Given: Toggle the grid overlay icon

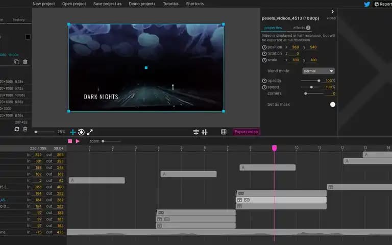Looking at the screenshot, I should coord(224,132).
